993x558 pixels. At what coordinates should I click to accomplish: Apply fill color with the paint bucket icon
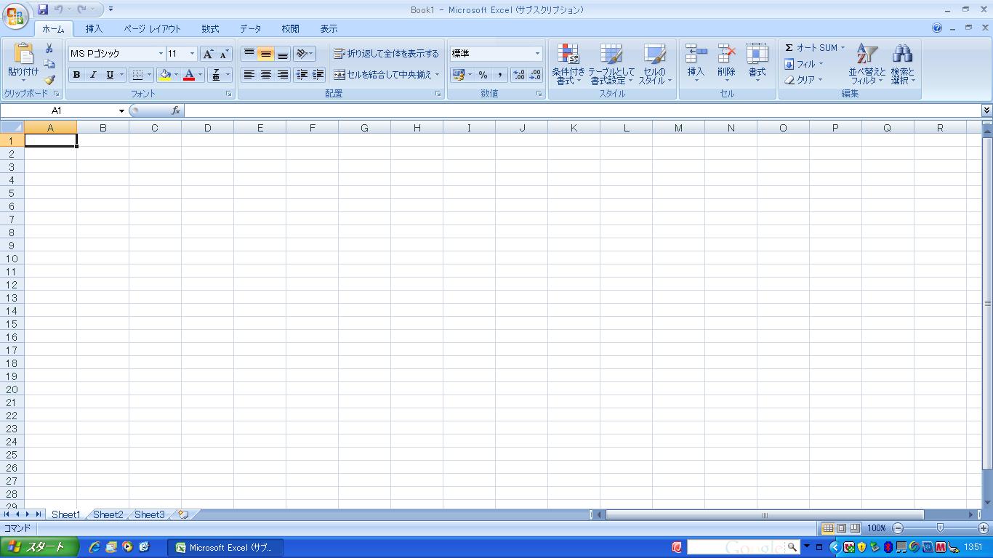165,75
